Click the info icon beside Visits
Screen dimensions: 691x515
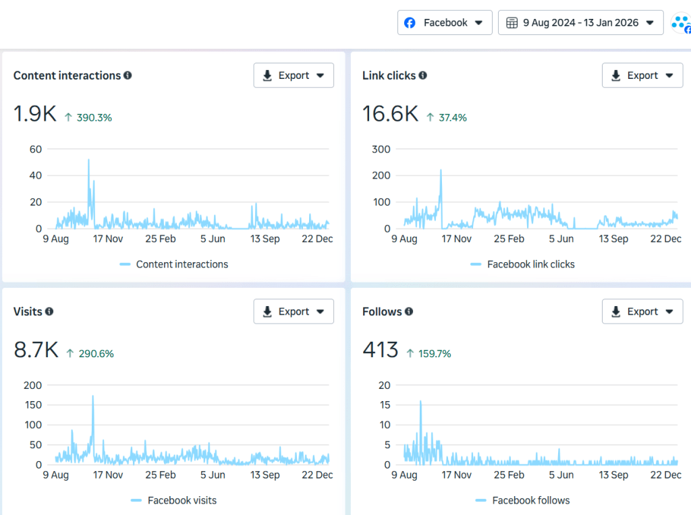(x=49, y=311)
